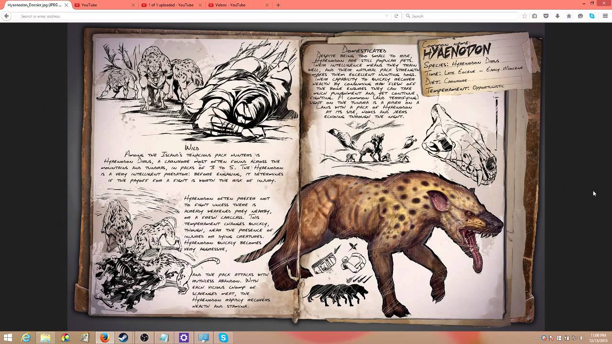The height and width of the screenshot is (344, 612).
Task: Show bookmarks list icon in toolbar
Action: click(535, 16)
